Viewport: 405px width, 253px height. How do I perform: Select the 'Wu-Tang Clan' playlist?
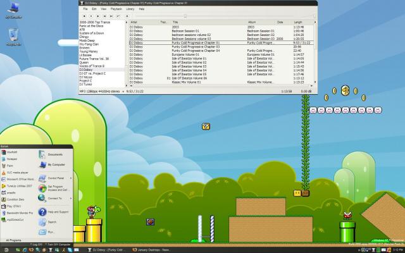tap(89, 44)
